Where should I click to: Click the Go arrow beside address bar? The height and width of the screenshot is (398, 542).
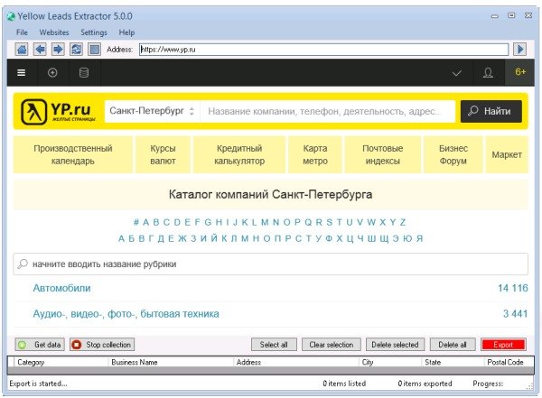click(x=519, y=50)
